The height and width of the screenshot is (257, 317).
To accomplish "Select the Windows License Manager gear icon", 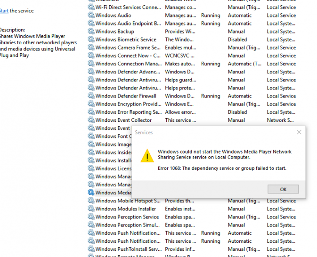I will (x=91, y=169).
